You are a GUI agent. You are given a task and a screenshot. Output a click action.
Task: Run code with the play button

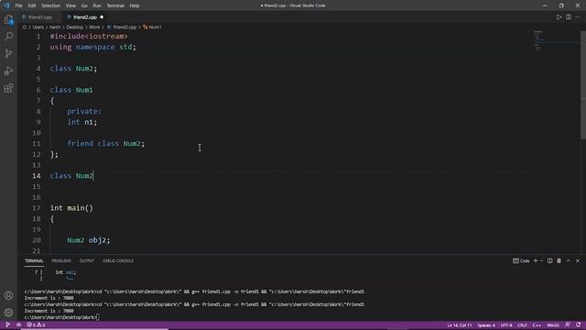(x=559, y=17)
